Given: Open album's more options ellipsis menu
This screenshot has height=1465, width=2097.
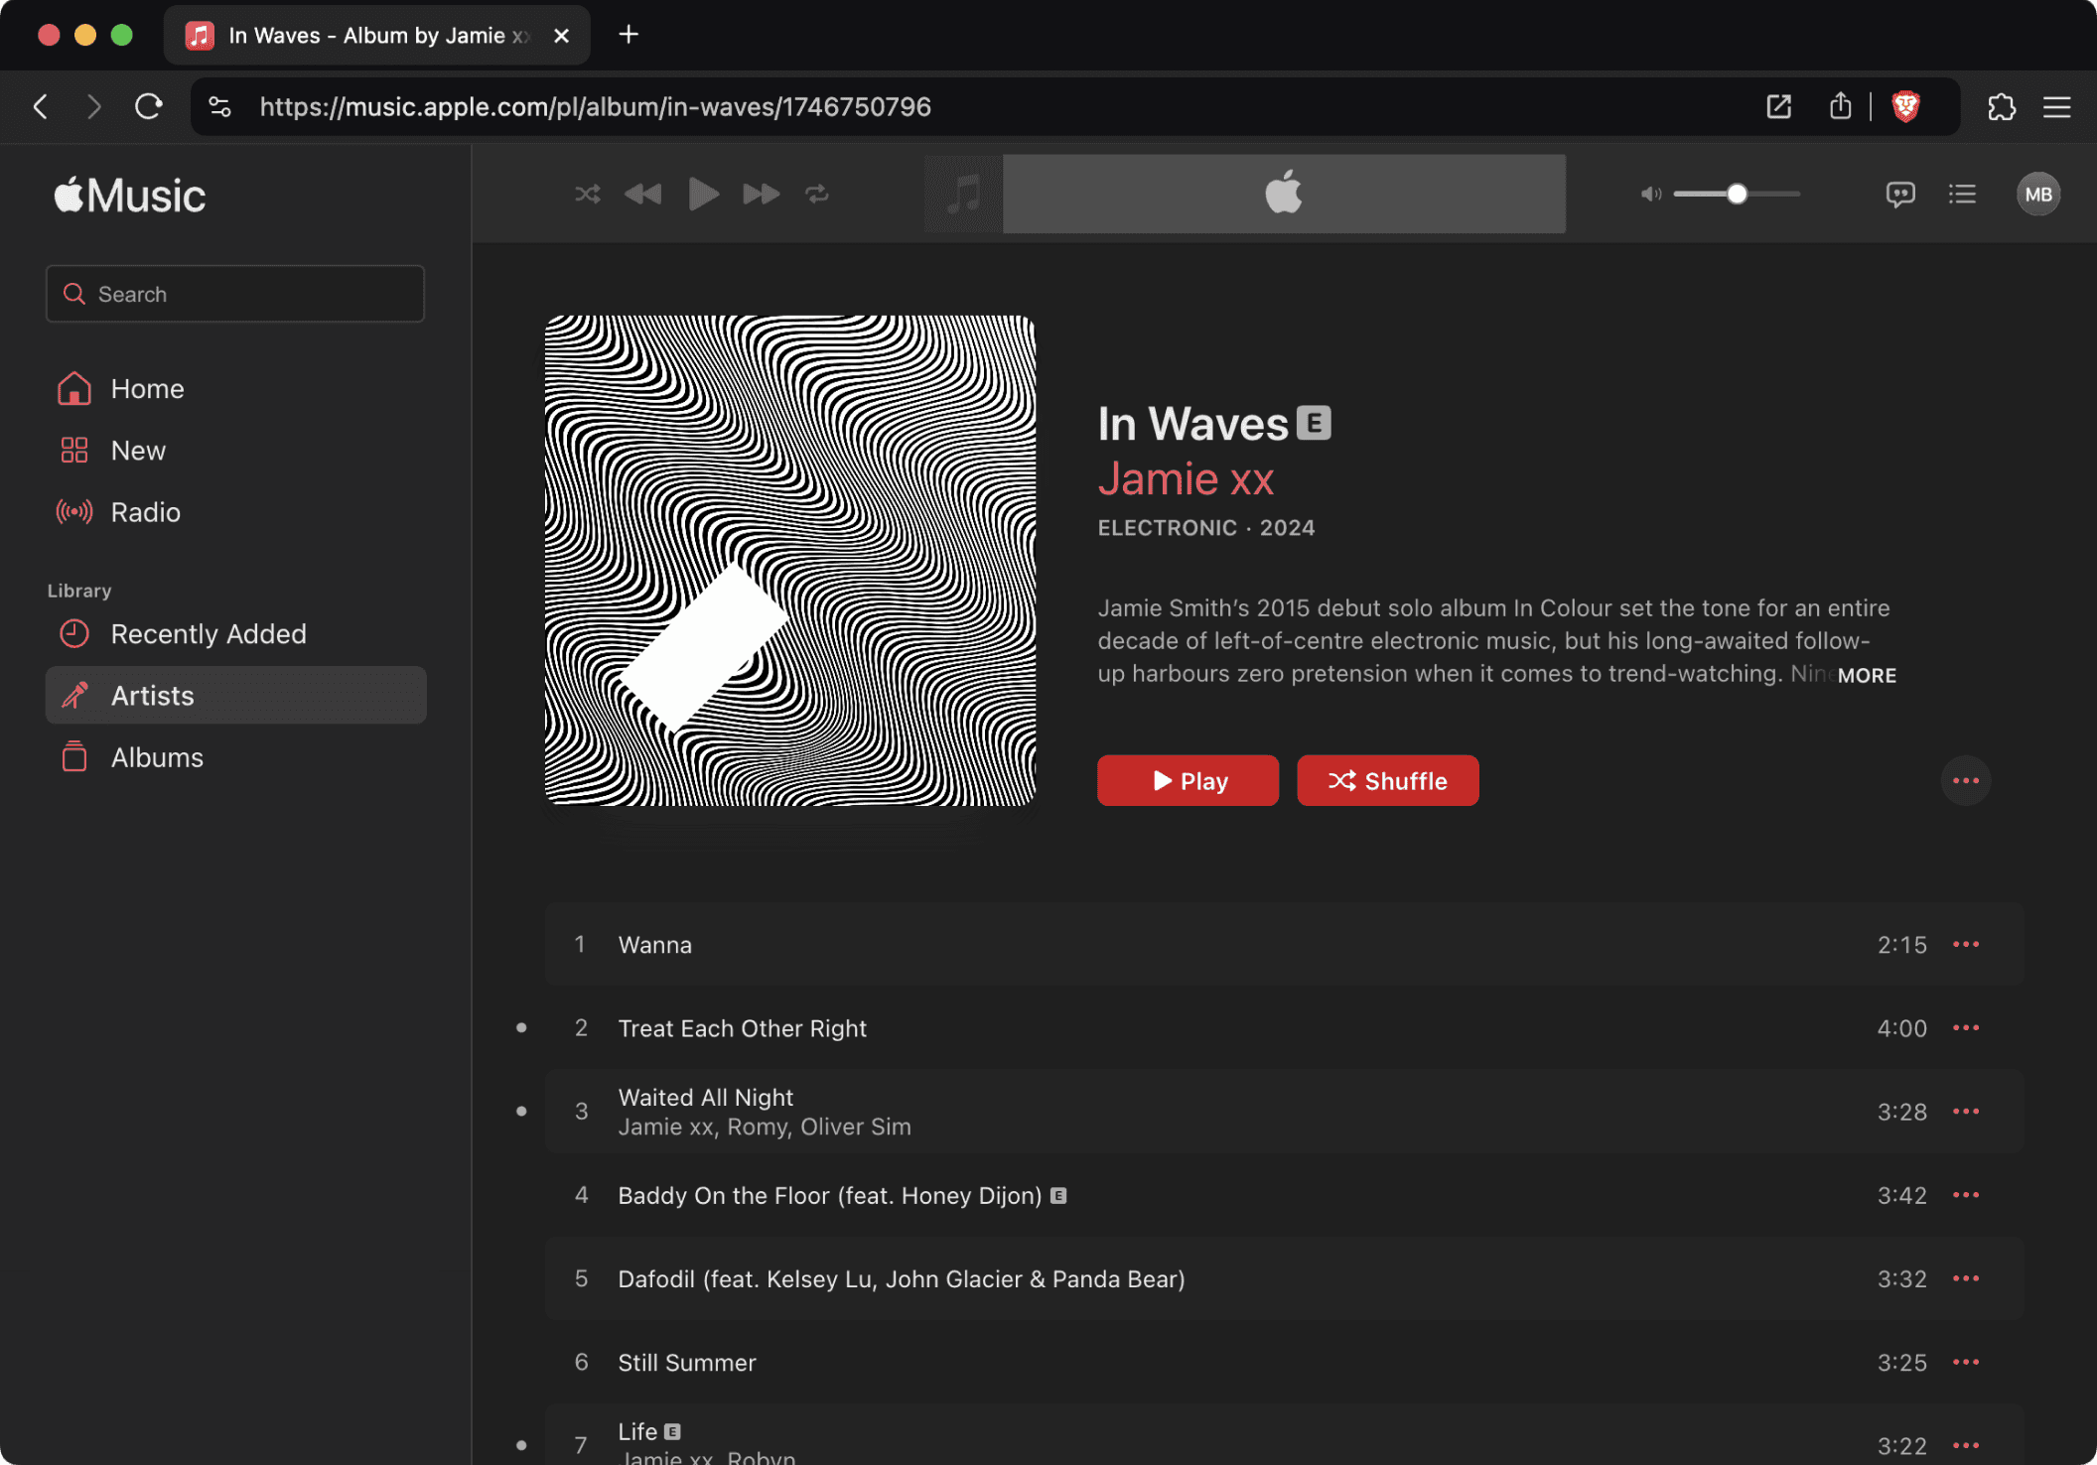Looking at the screenshot, I should pos(1965,781).
